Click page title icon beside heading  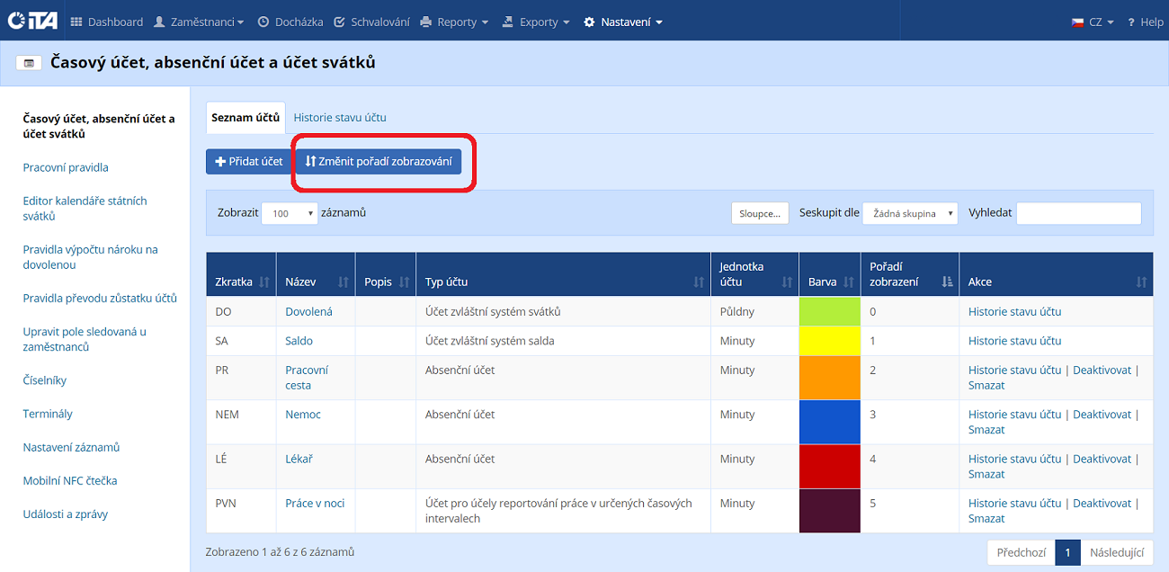tap(29, 63)
